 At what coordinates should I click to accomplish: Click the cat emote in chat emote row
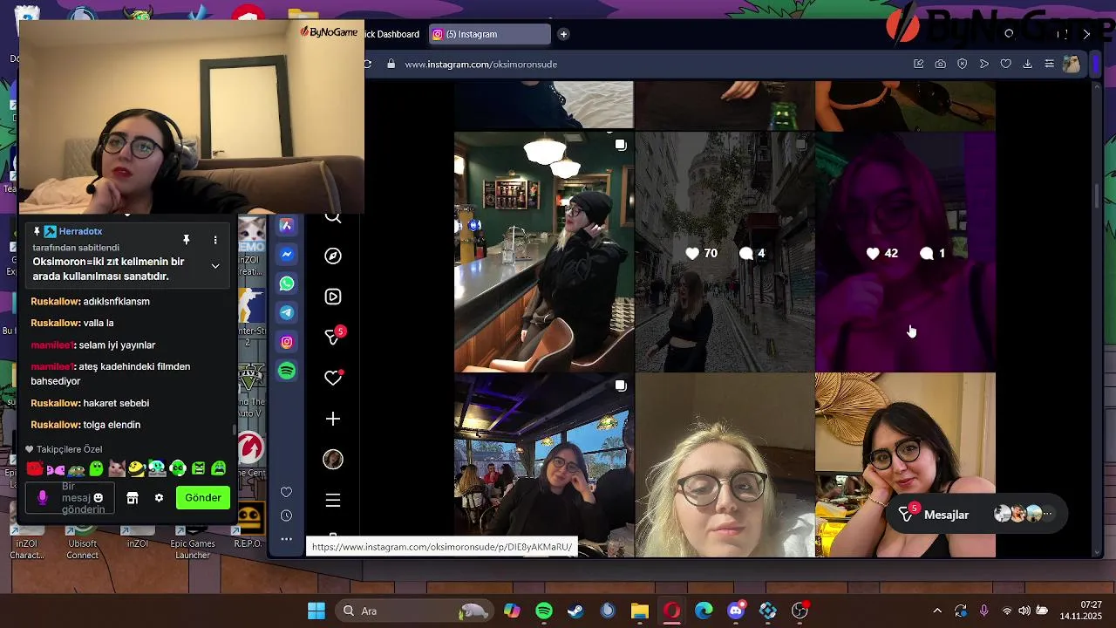coord(116,469)
